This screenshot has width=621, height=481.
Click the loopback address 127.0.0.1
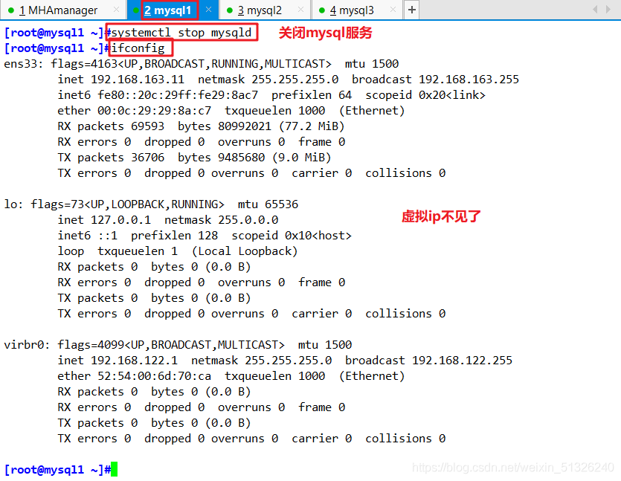coord(120,220)
